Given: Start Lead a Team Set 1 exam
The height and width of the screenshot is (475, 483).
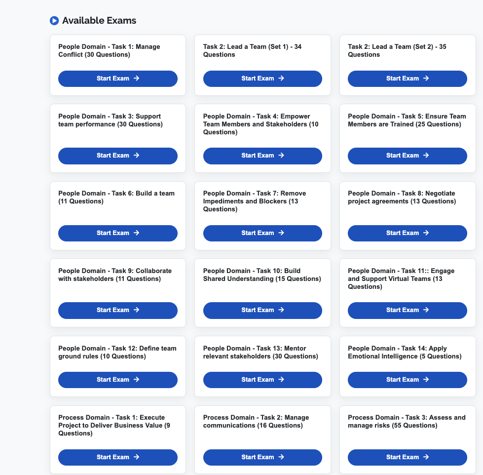Looking at the screenshot, I should pyautogui.click(x=262, y=79).
